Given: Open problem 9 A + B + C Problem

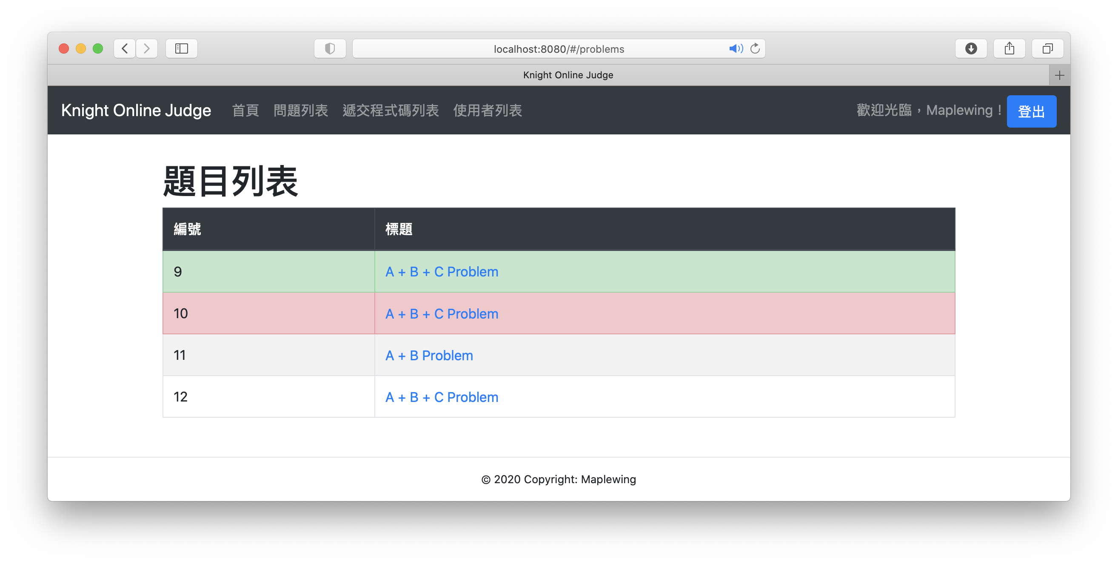Looking at the screenshot, I should click(442, 272).
